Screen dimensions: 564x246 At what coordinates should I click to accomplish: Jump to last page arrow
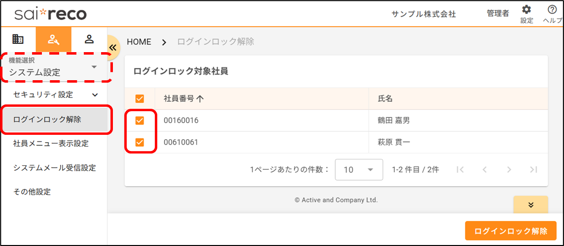tap(533, 170)
